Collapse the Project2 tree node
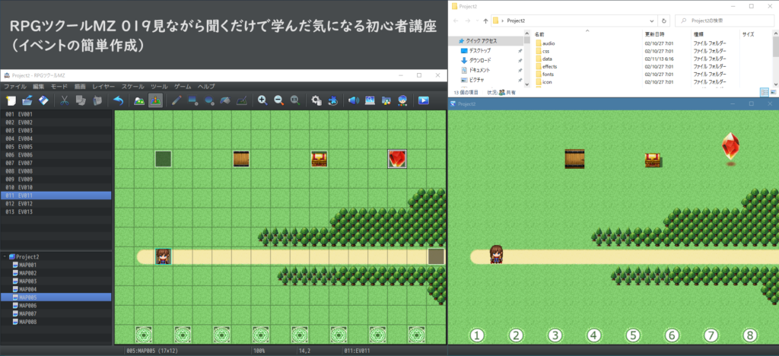This screenshot has height=356, width=779. [x=4, y=257]
